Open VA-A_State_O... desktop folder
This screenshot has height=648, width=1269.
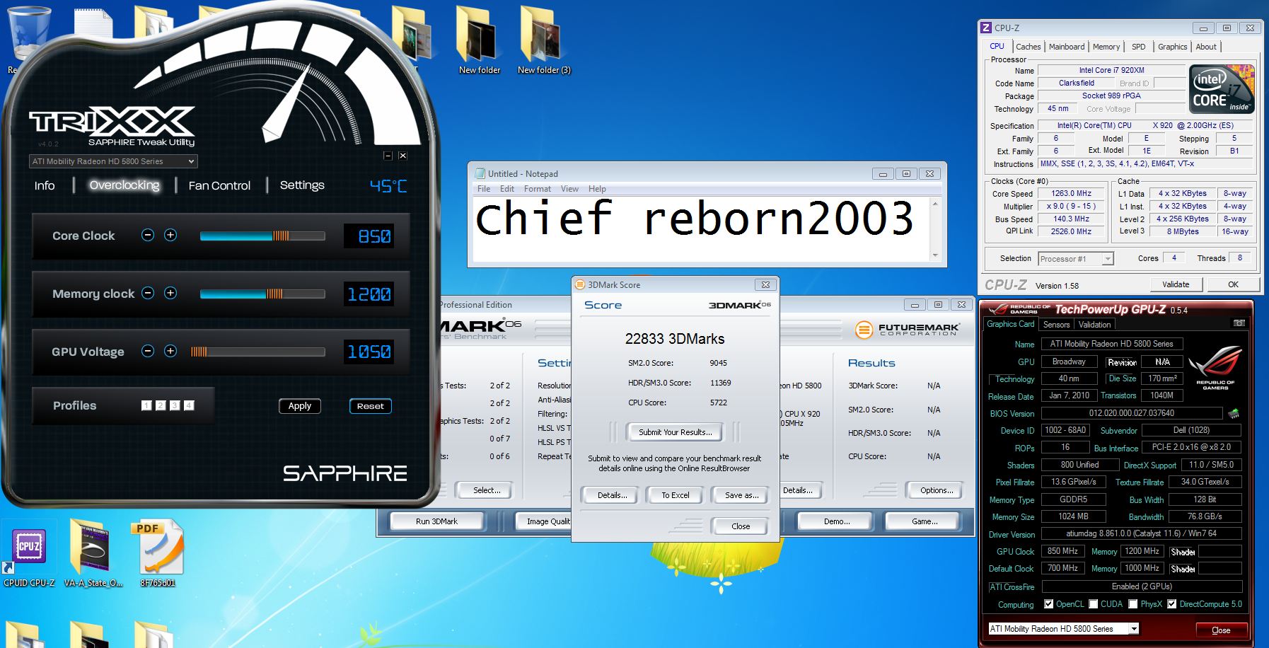[93, 554]
